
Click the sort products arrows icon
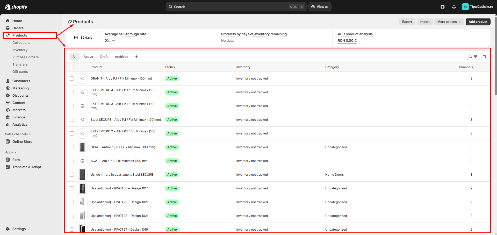point(485,56)
